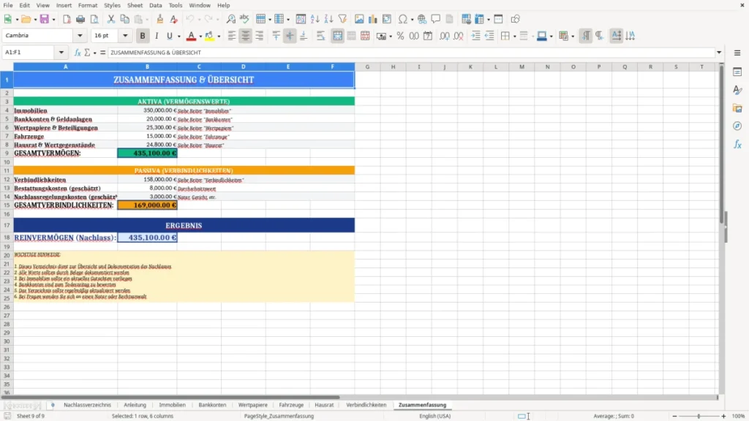The height and width of the screenshot is (421, 749).
Task: Sort ascending
Action: (315, 19)
